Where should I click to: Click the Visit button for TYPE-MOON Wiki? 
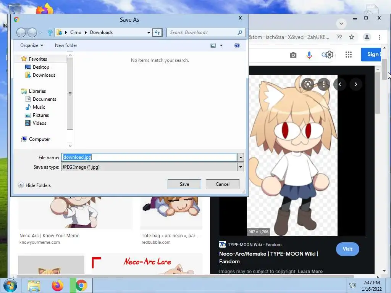click(347, 249)
